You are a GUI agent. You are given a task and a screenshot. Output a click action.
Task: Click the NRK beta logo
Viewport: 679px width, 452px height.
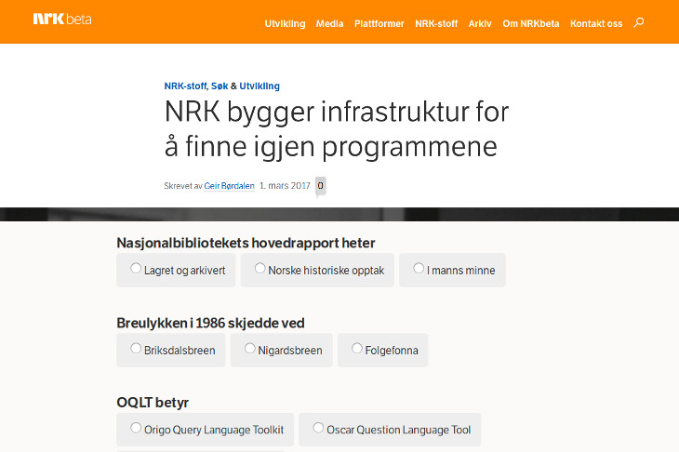[61, 20]
